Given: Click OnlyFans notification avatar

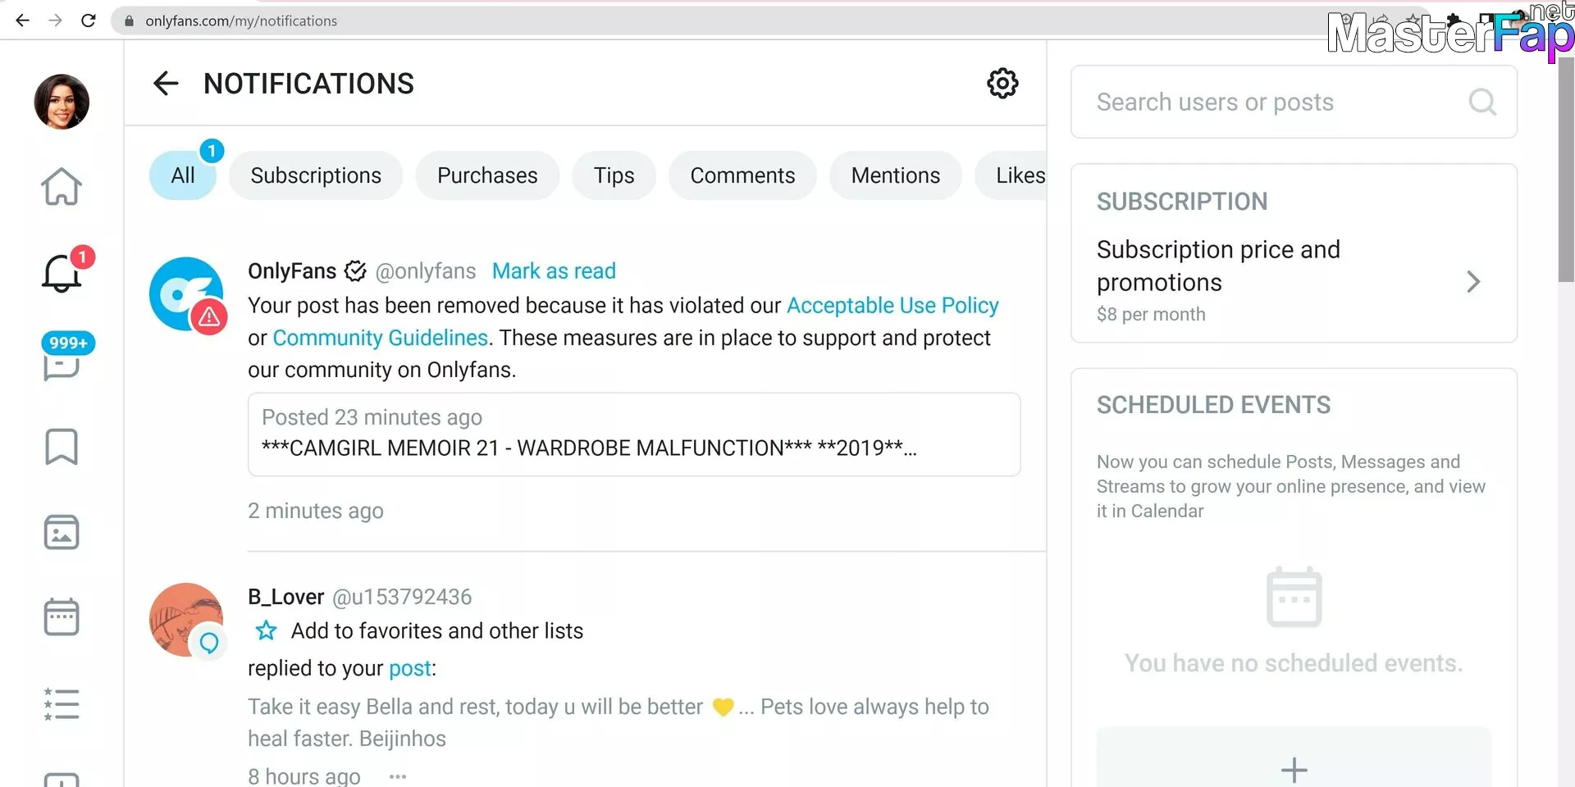Looking at the screenshot, I should (186, 294).
